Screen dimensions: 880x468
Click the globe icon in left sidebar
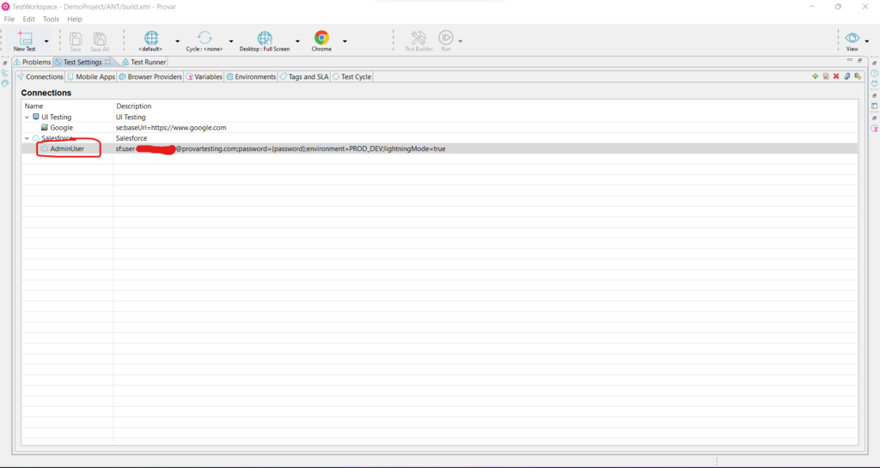[5, 83]
